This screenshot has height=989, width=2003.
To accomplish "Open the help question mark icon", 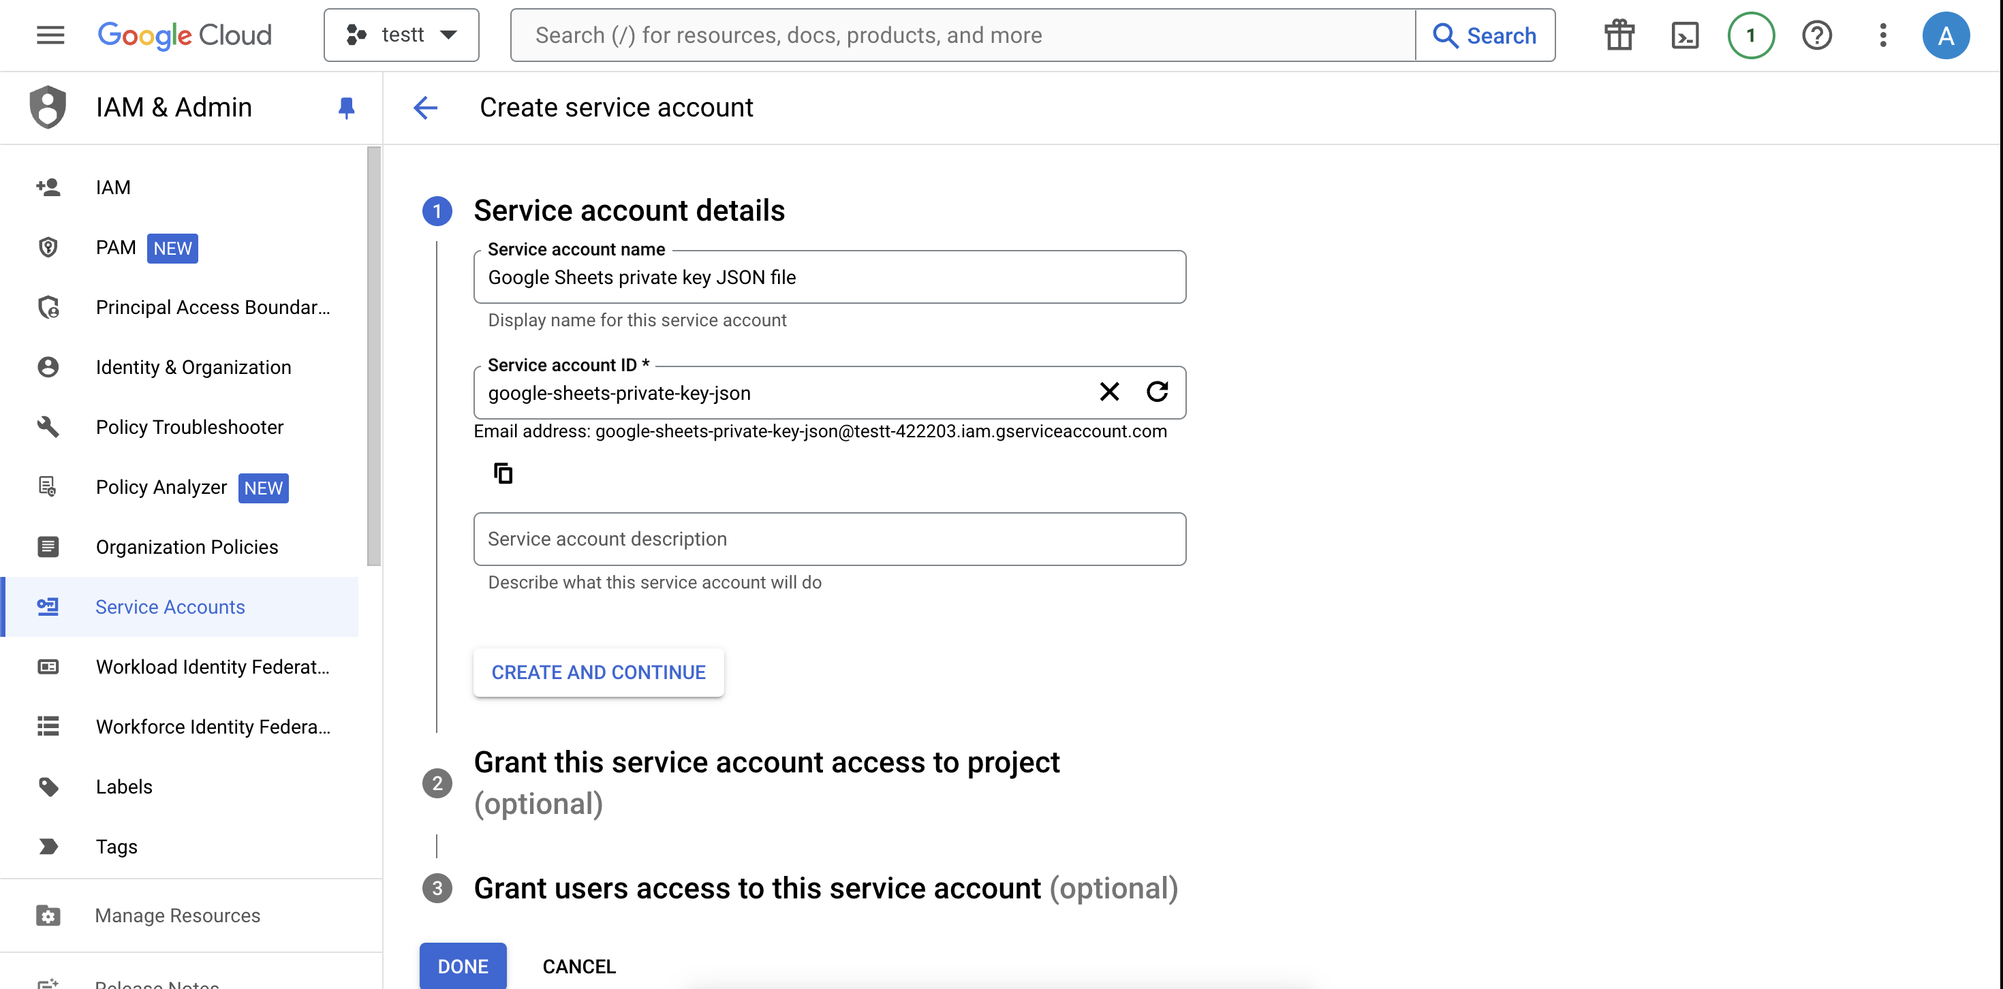I will click(1816, 35).
